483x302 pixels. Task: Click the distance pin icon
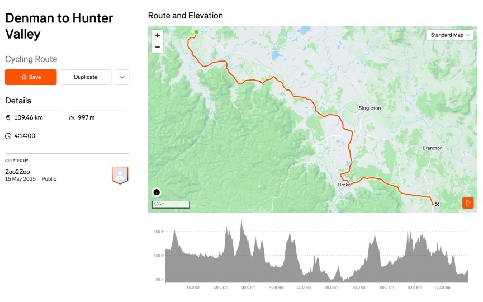coord(8,118)
